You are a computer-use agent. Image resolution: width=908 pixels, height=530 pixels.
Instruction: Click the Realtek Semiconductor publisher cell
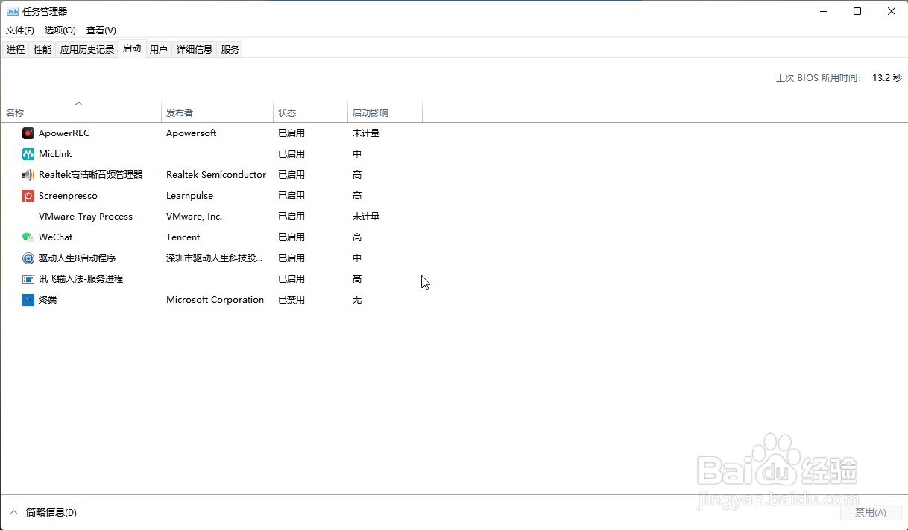(216, 175)
